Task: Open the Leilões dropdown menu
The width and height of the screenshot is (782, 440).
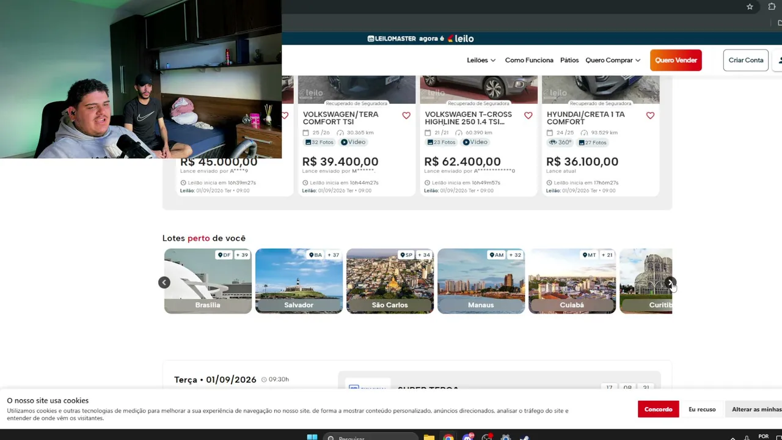Action: click(x=481, y=60)
